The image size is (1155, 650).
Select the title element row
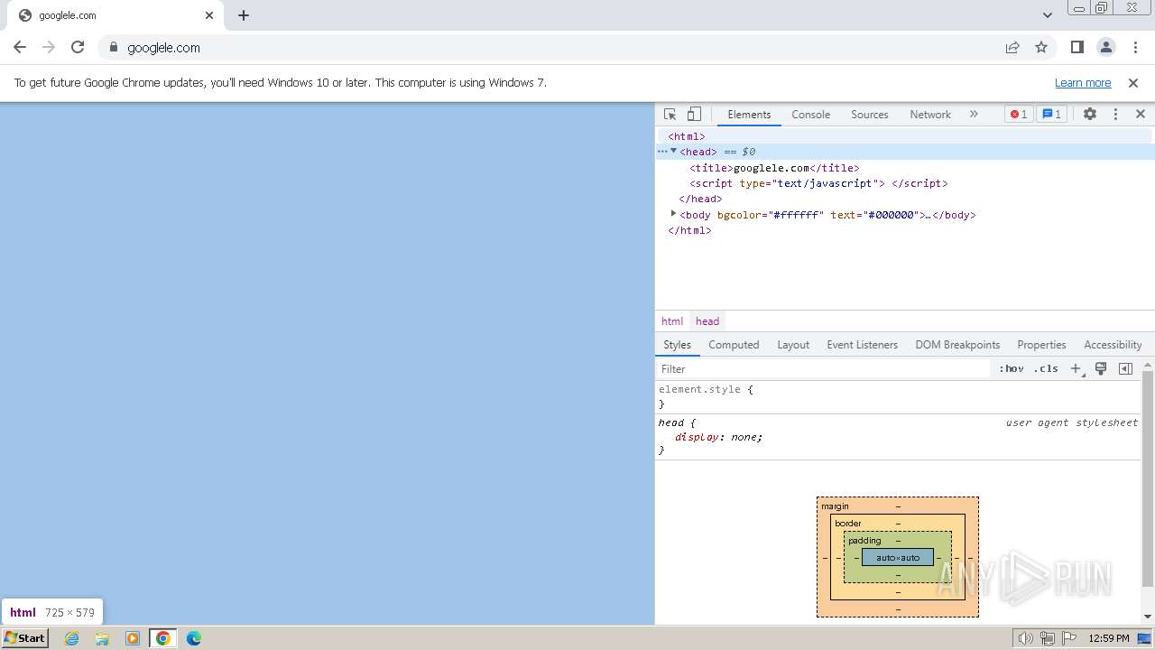click(x=903, y=168)
